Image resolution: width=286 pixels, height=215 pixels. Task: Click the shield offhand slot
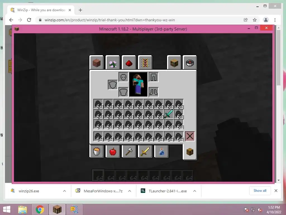tap(113, 85)
